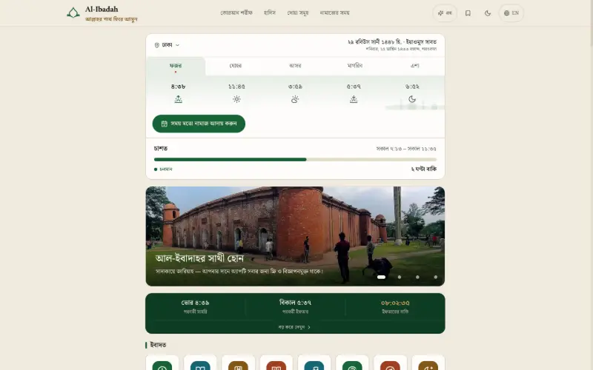Click the sunrise icon under ৪:৩৮
The width and height of the screenshot is (593, 370).
pos(178,99)
